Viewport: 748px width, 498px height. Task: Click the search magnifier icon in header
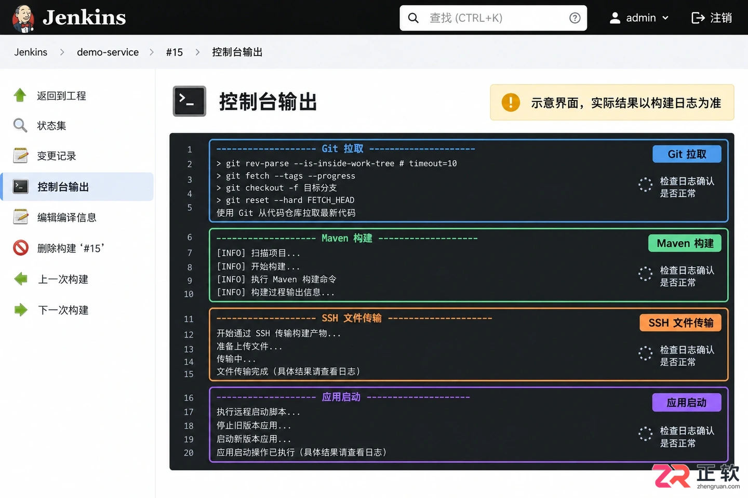coord(413,18)
